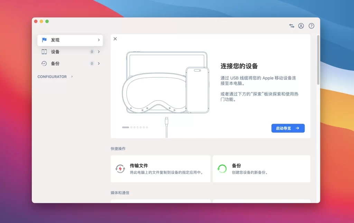The height and width of the screenshot is (223, 354).
Task: Select the last carousel page dot
Action: [147, 127]
